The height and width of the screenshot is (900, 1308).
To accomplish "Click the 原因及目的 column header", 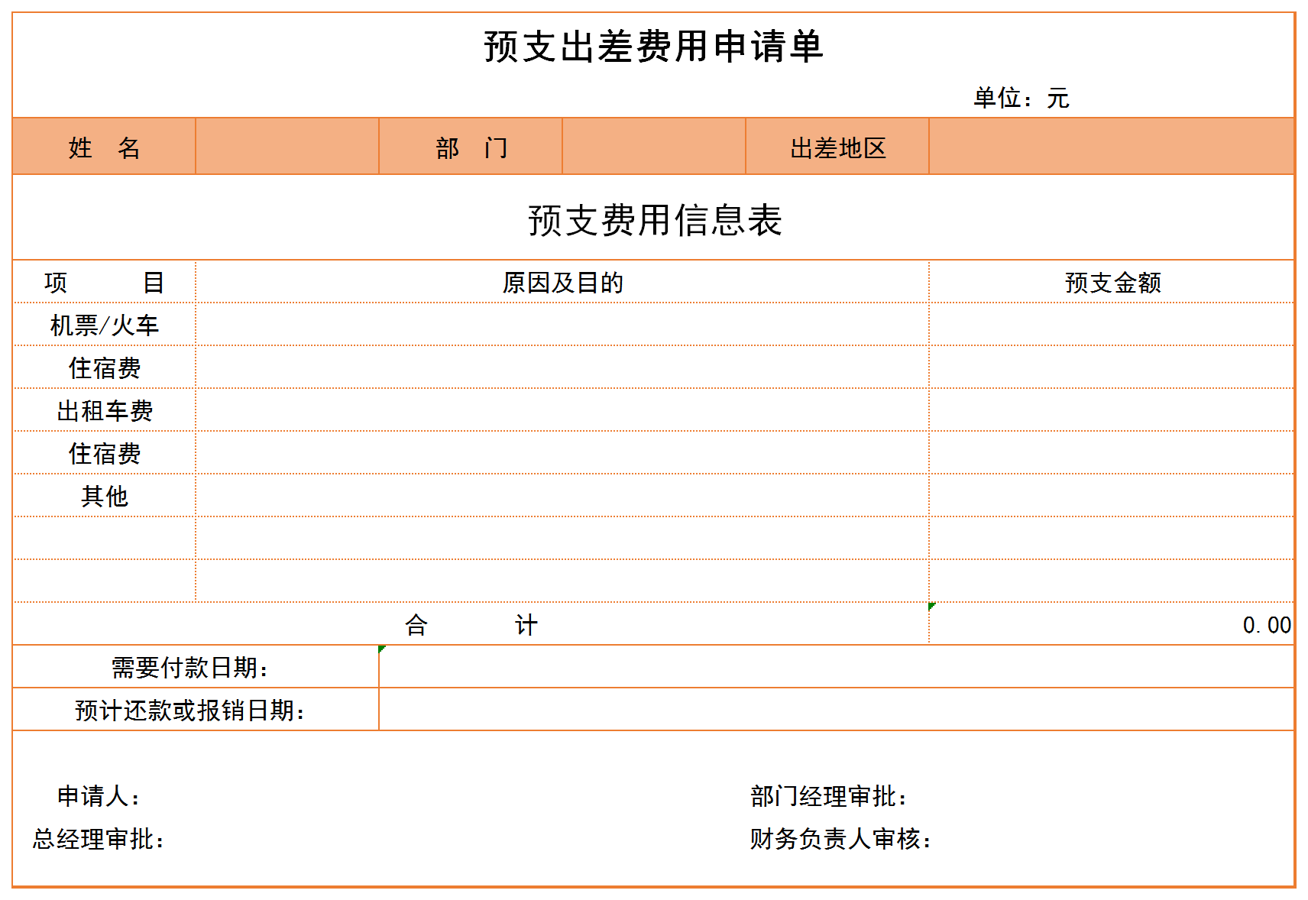I will pyautogui.click(x=562, y=283).
